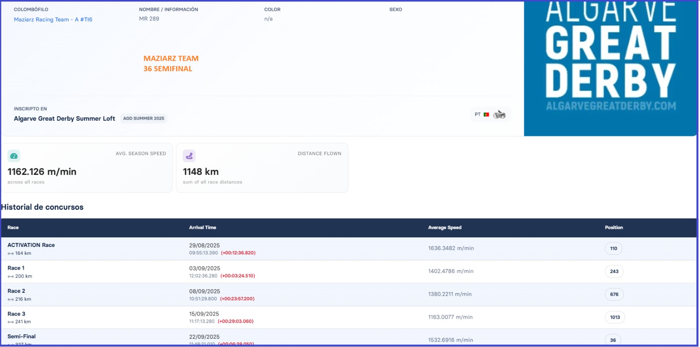Click the Average Speed column header

[444, 228]
